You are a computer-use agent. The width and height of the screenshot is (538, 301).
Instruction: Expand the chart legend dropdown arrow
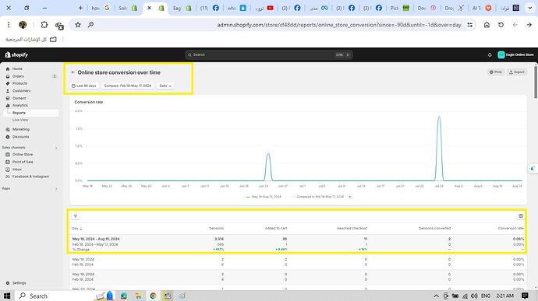click(x=349, y=197)
